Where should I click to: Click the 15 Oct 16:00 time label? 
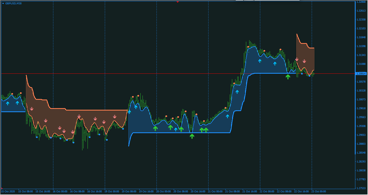[x=43, y=192]
